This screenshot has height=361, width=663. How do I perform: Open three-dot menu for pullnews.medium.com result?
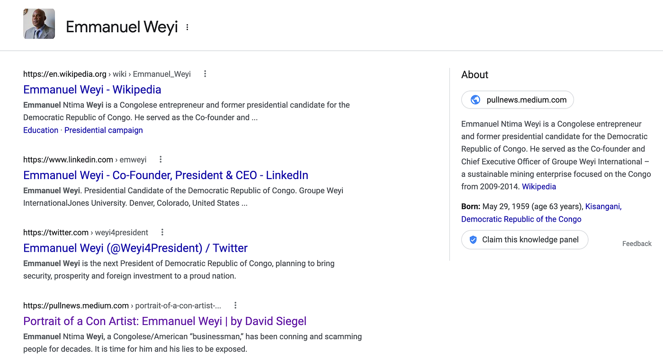tap(235, 306)
